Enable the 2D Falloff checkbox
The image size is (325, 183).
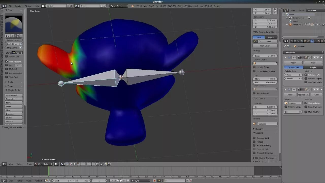pos(7,69)
